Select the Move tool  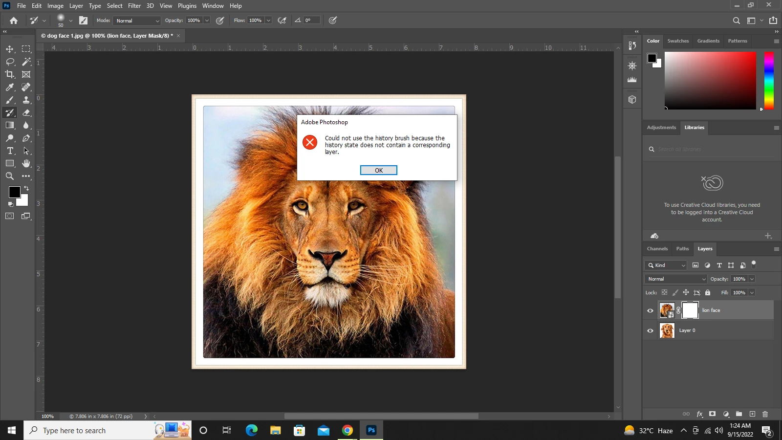tap(10, 49)
